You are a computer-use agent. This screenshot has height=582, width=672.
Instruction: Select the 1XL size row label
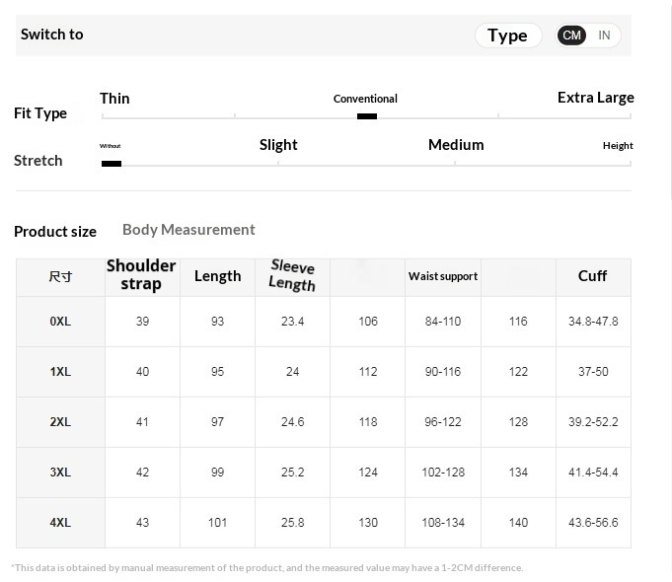coord(60,372)
